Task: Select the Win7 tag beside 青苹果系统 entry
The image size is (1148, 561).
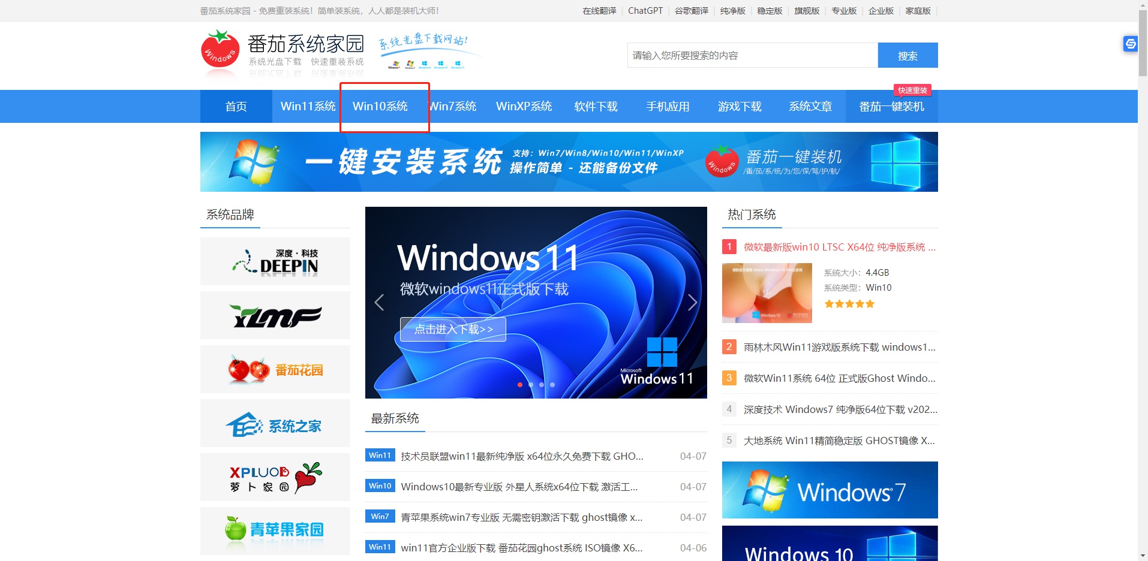Action: coord(380,516)
